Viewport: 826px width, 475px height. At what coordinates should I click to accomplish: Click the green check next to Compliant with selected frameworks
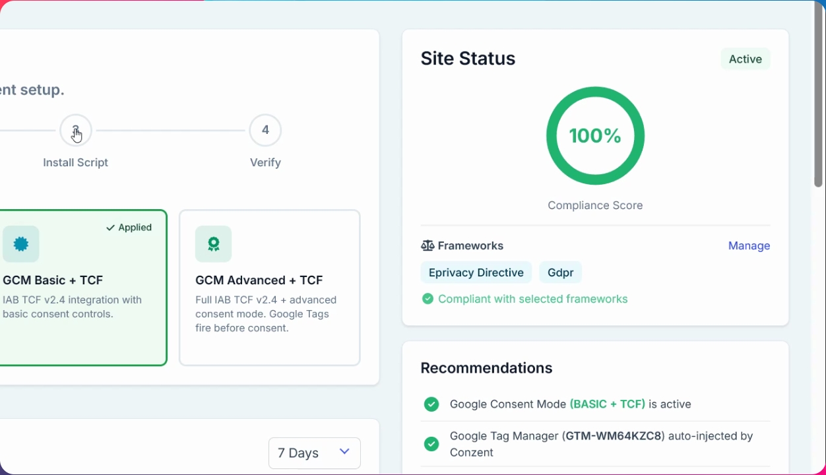[x=428, y=299]
